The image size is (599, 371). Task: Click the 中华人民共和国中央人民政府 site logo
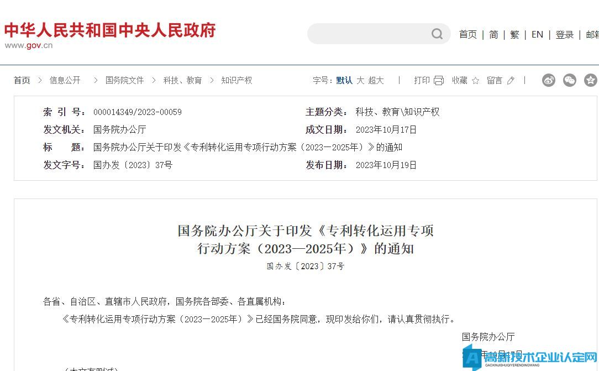click(x=110, y=30)
